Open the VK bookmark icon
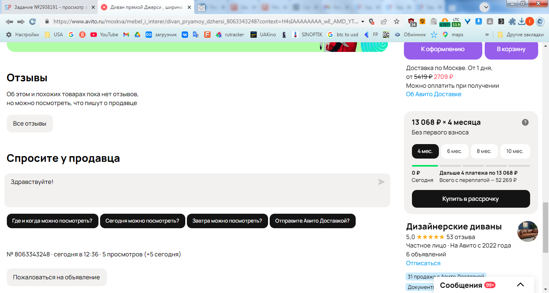549x293 pixels. 185,35
